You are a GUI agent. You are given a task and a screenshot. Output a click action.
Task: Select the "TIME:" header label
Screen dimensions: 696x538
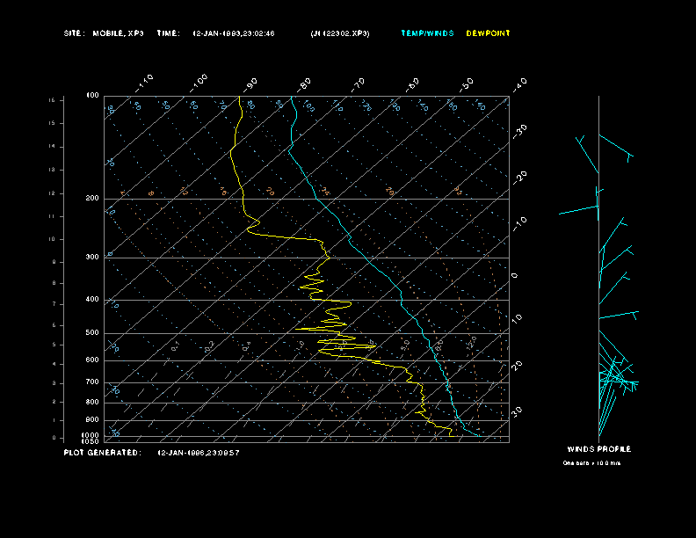168,33
